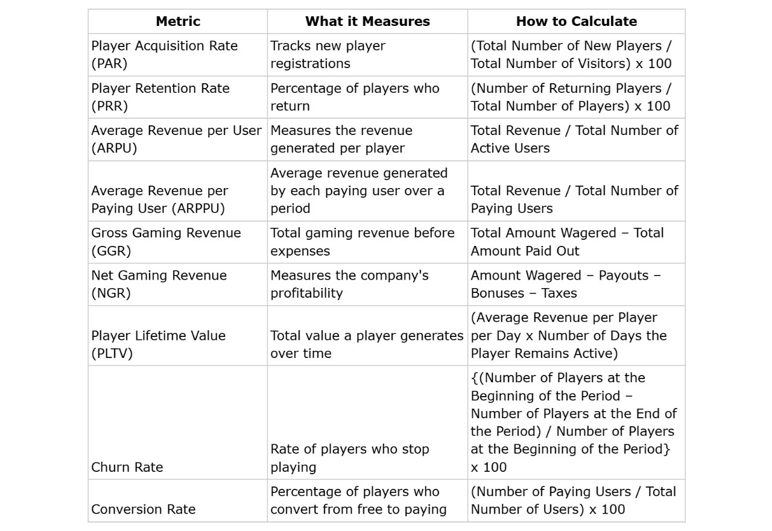Click the How to Calculate header
Screen dimensions: 772x531
pos(576,22)
